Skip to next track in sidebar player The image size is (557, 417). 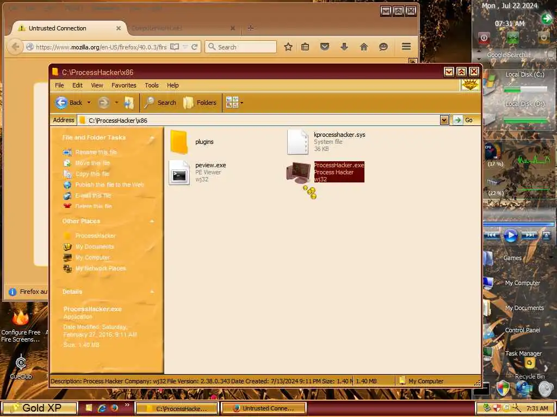pyautogui.click(x=529, y=236)
